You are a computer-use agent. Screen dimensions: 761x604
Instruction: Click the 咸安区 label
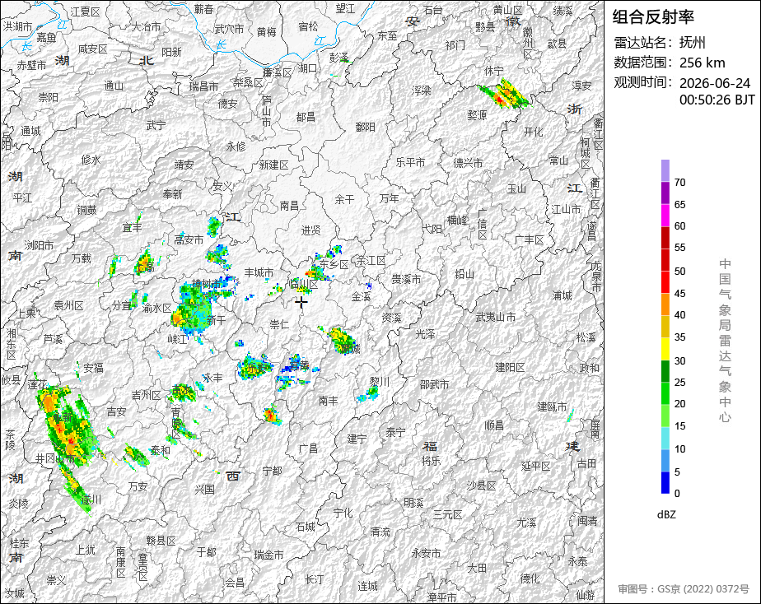pyautogui.click(x=92, y=49)
